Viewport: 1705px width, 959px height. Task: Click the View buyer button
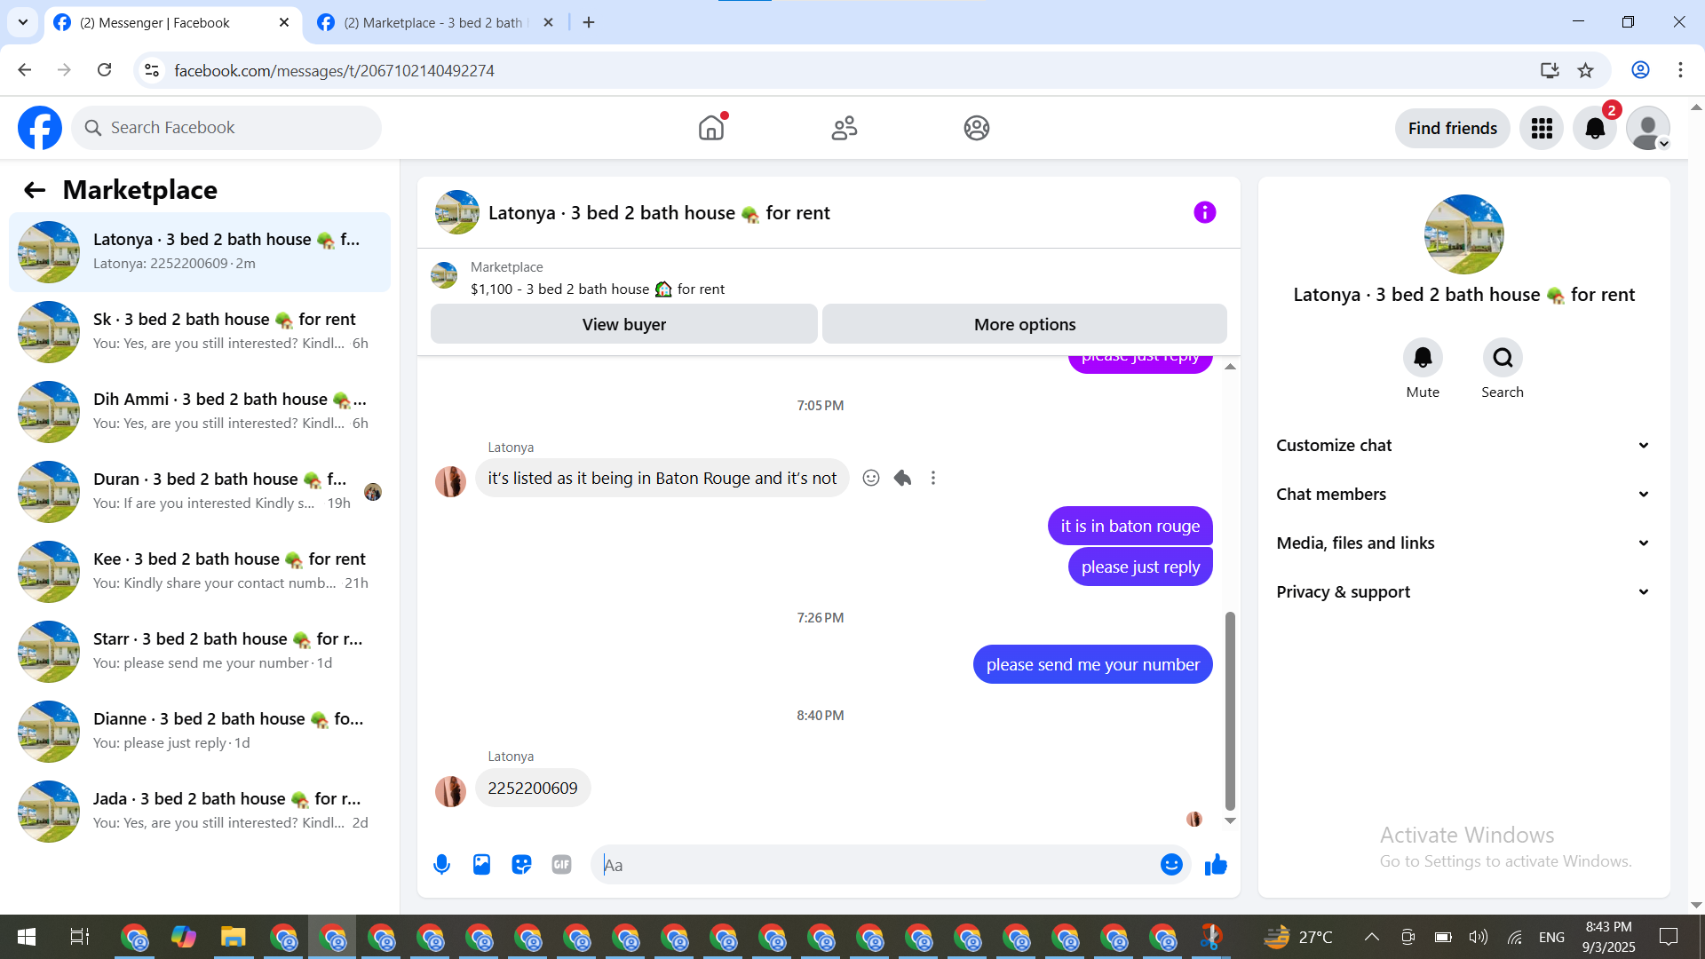point(624,324)
